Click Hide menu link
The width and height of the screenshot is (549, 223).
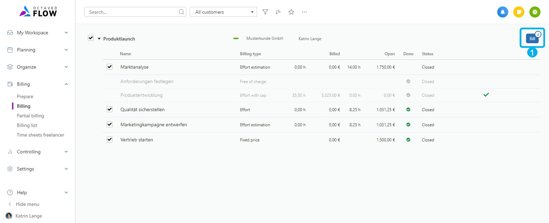[27, 204]
